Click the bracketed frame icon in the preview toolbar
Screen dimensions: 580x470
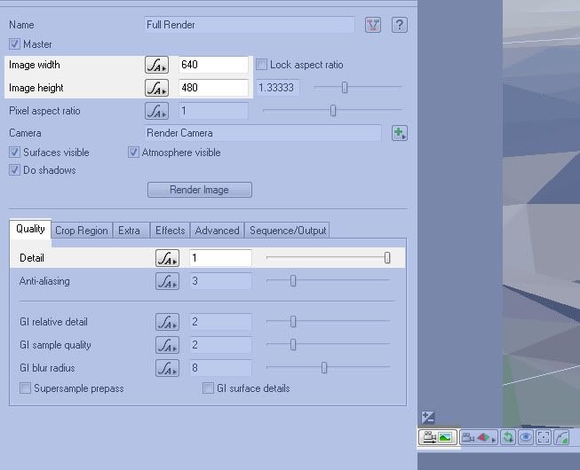[543, 437]
